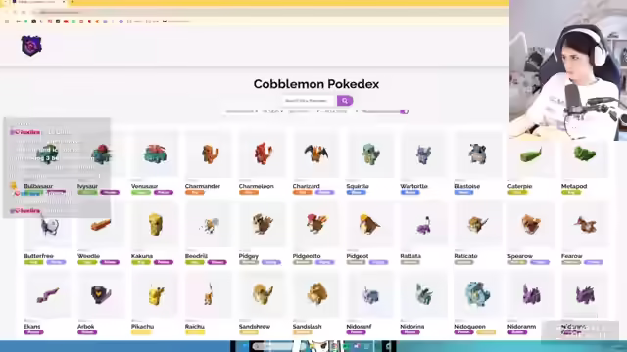627x352 pixels.
Task: Open the Sandshrew sprite thumbnail
Action: tap(263, 295)
